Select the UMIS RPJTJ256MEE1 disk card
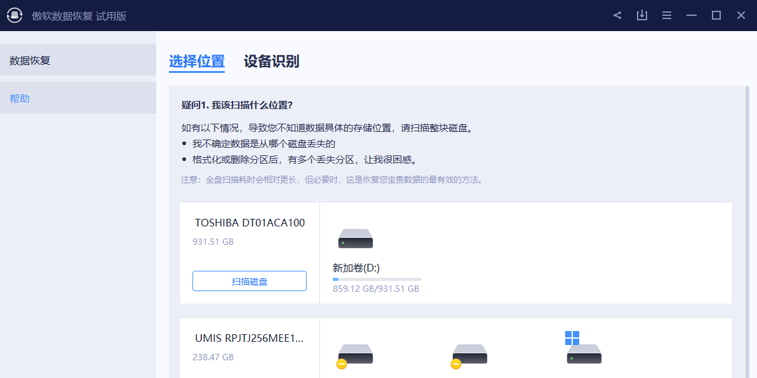This screenshot has width=757, height=378. tap(249, 348)
